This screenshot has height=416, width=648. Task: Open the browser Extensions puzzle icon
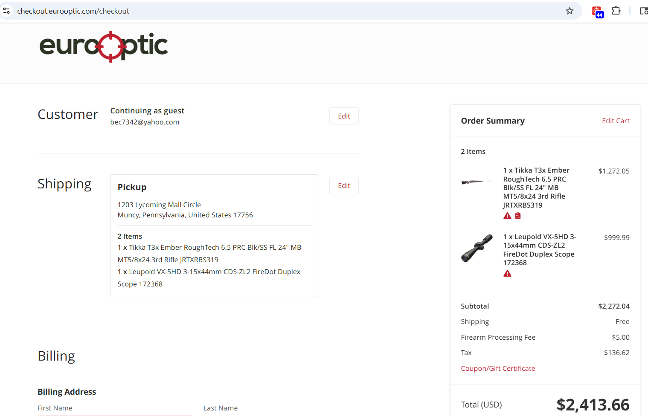pos(616,11)
